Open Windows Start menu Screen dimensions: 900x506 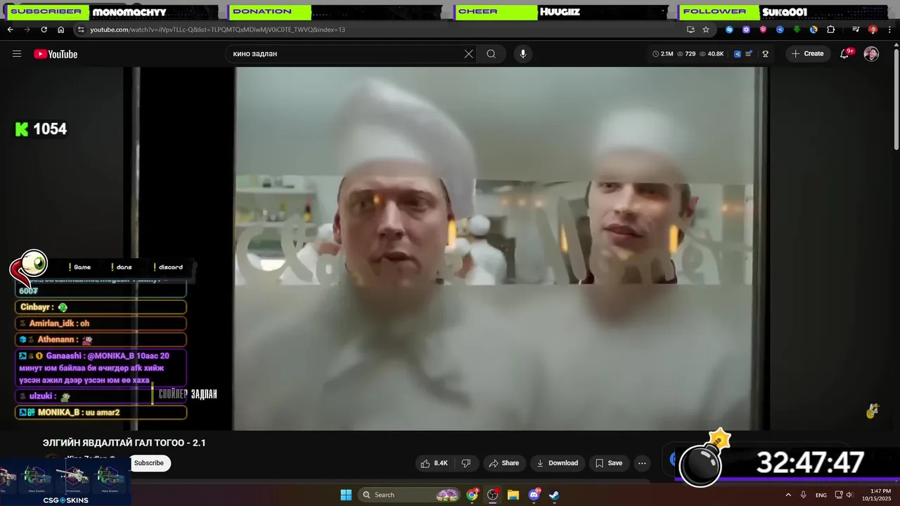point(346,495)
